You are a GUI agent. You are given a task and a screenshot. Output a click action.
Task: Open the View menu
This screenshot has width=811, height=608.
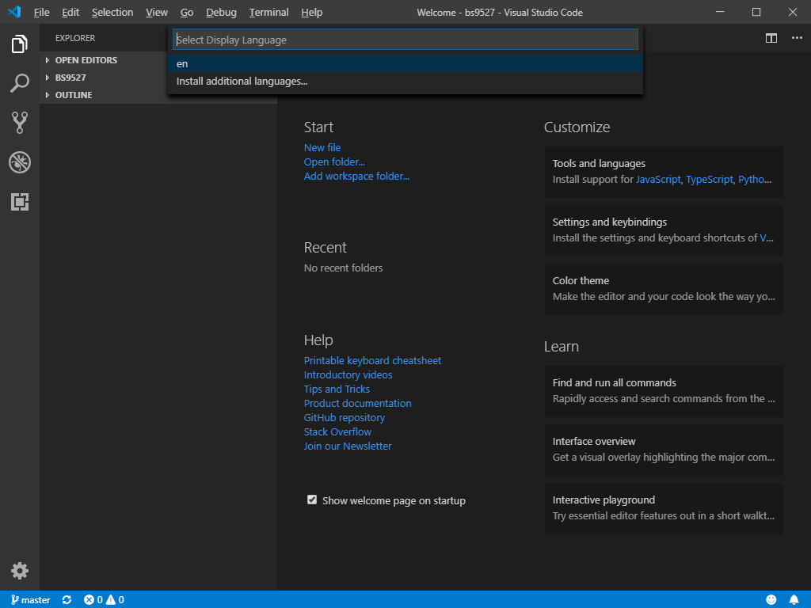click(x=156, y=12)
